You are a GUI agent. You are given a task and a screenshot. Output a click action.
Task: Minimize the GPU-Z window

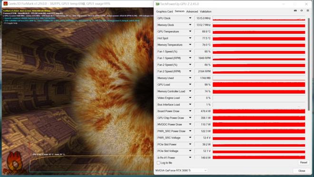[x=284, y=4]
